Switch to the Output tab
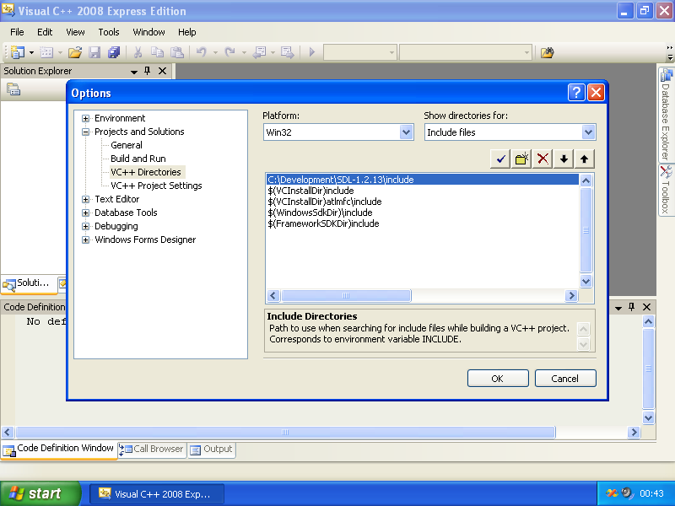This screenshot has height=506, width=675. [x=211, y=449]
